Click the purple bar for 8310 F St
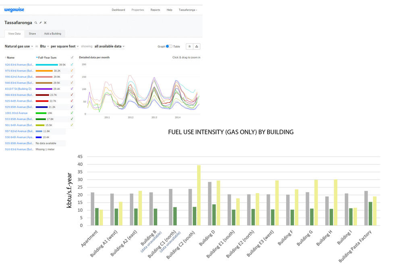The height and width of the screenshot is (268, 403). [44, 89]
